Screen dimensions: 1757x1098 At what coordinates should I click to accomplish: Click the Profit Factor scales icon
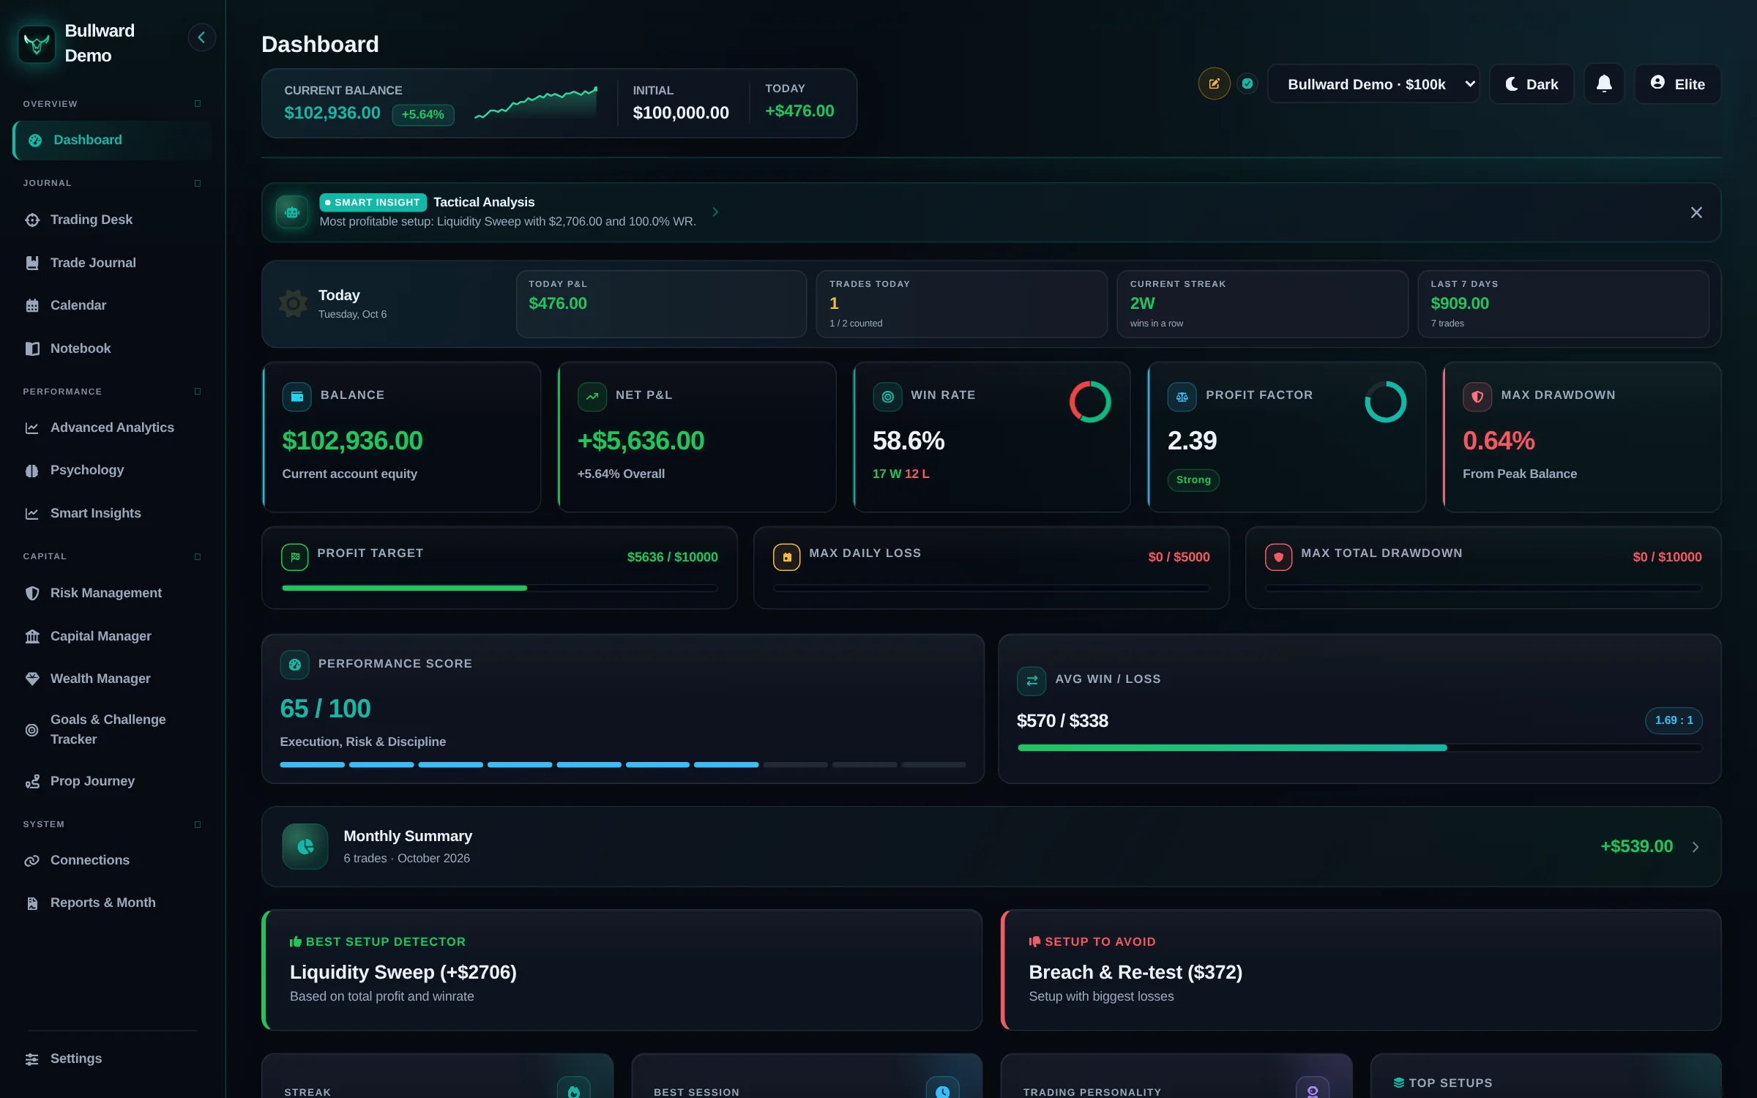[1182, 397]
